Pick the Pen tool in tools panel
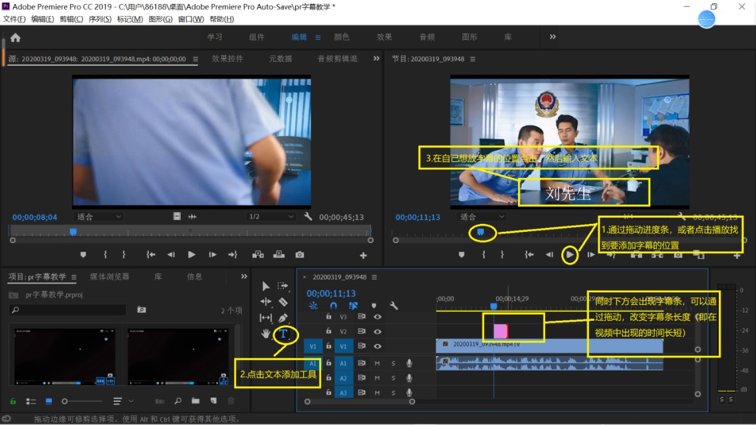The image size is (756, 425). [283, 318]
